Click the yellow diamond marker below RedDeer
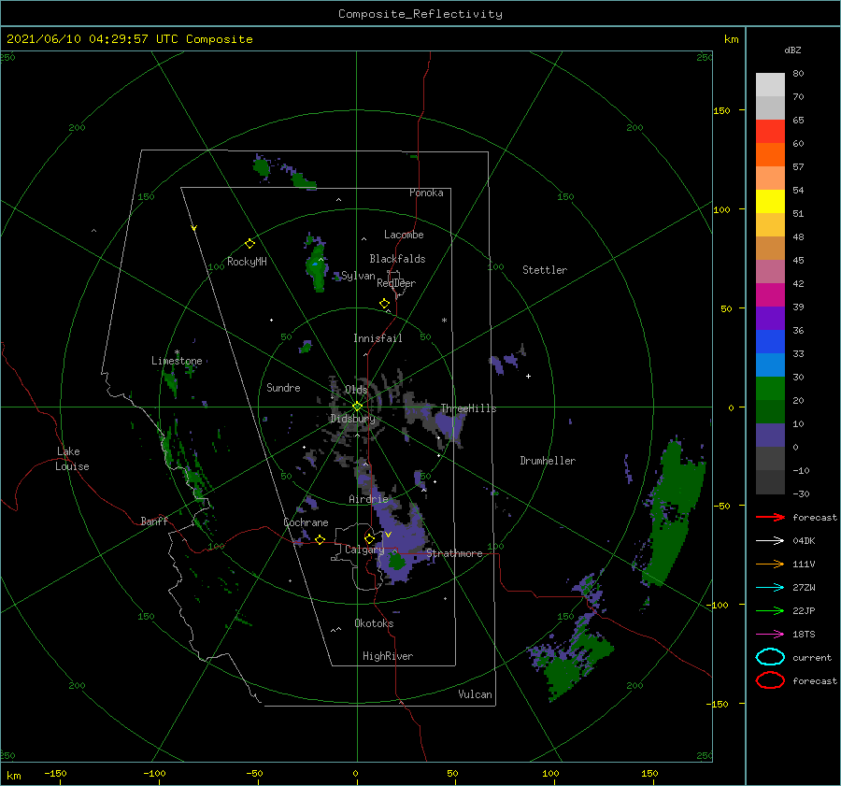This screenshot has height=786, width=841. tap(384, 304)
